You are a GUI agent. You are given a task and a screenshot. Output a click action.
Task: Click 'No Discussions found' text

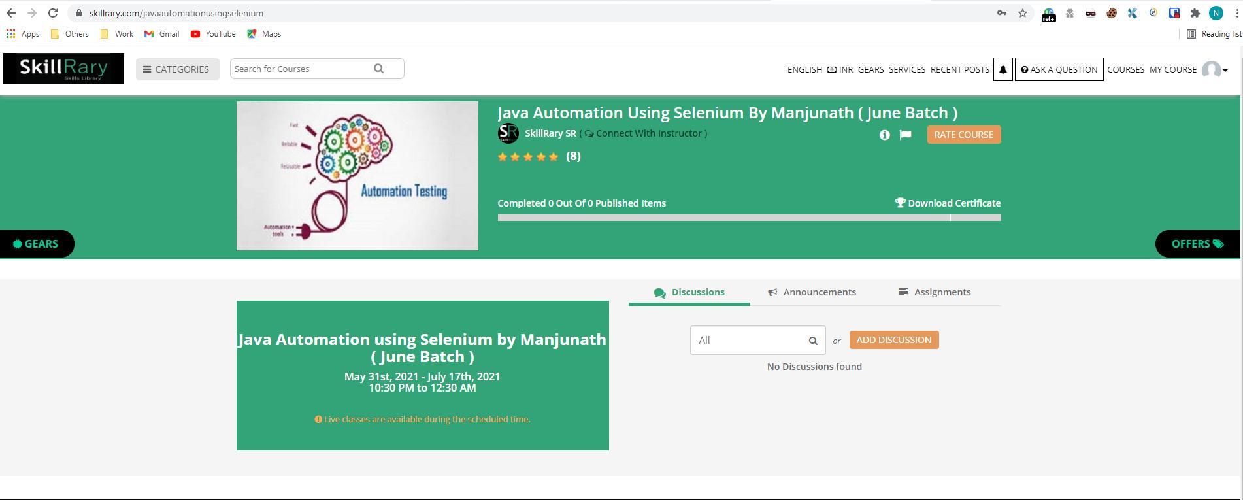[814, 367]
